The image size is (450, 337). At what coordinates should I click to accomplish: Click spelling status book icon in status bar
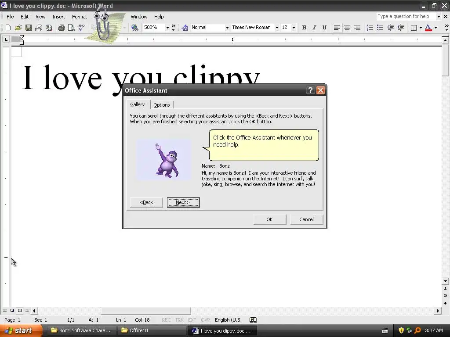(253, 320)
